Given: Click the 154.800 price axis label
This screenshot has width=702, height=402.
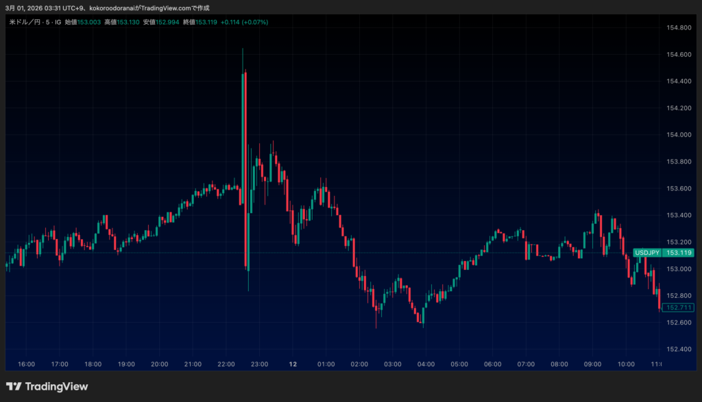Looking at the screenshot, I should (x=678, y=27).
